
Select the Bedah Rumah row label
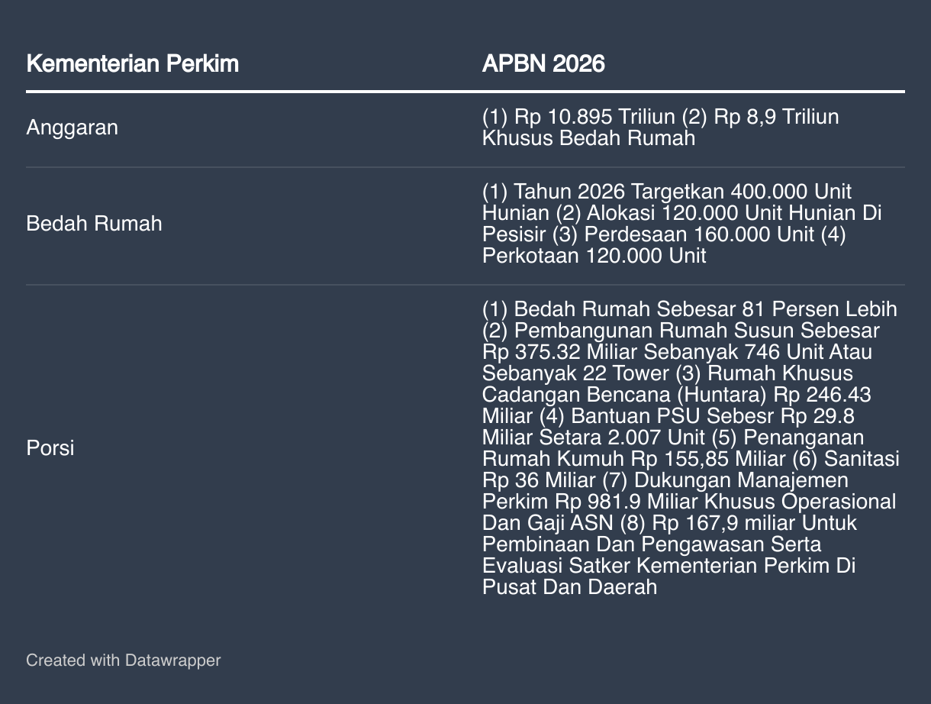pyautogui.click(x=94, y=224)
